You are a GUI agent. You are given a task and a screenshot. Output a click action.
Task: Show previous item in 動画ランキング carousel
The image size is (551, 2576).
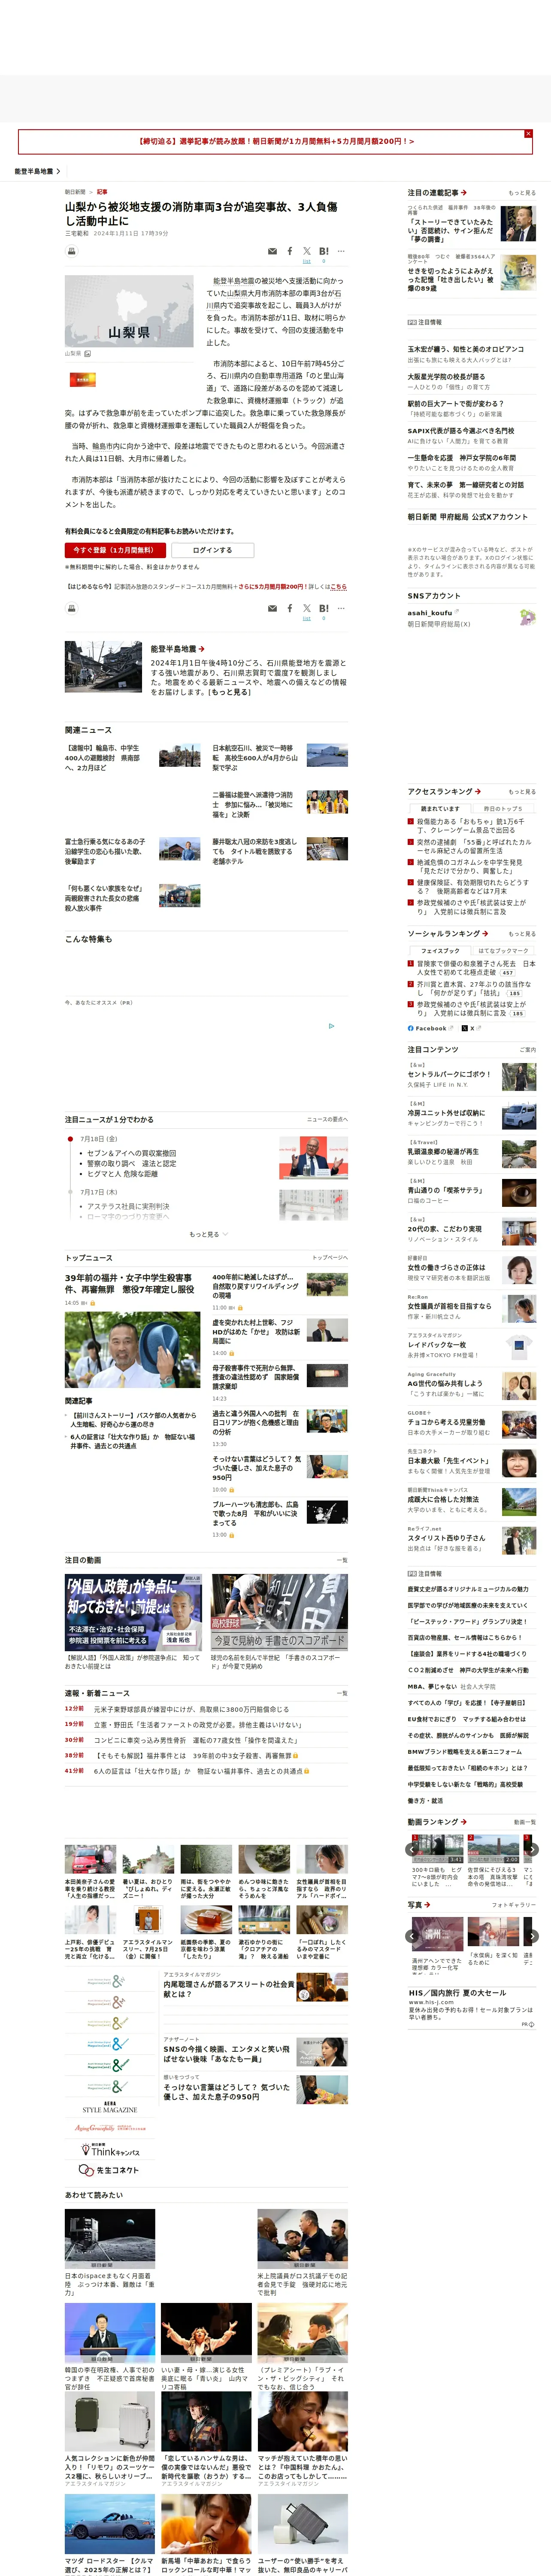412,1850
